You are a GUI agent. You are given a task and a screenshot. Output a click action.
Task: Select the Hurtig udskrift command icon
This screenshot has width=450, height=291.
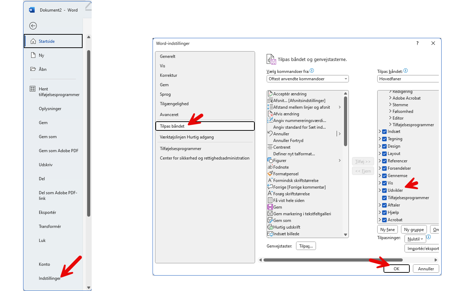click(x=270, y=227)
